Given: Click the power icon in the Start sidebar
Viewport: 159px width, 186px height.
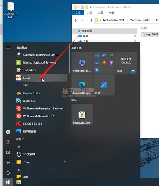Looking at the screenshot, I should coord(8,173).
